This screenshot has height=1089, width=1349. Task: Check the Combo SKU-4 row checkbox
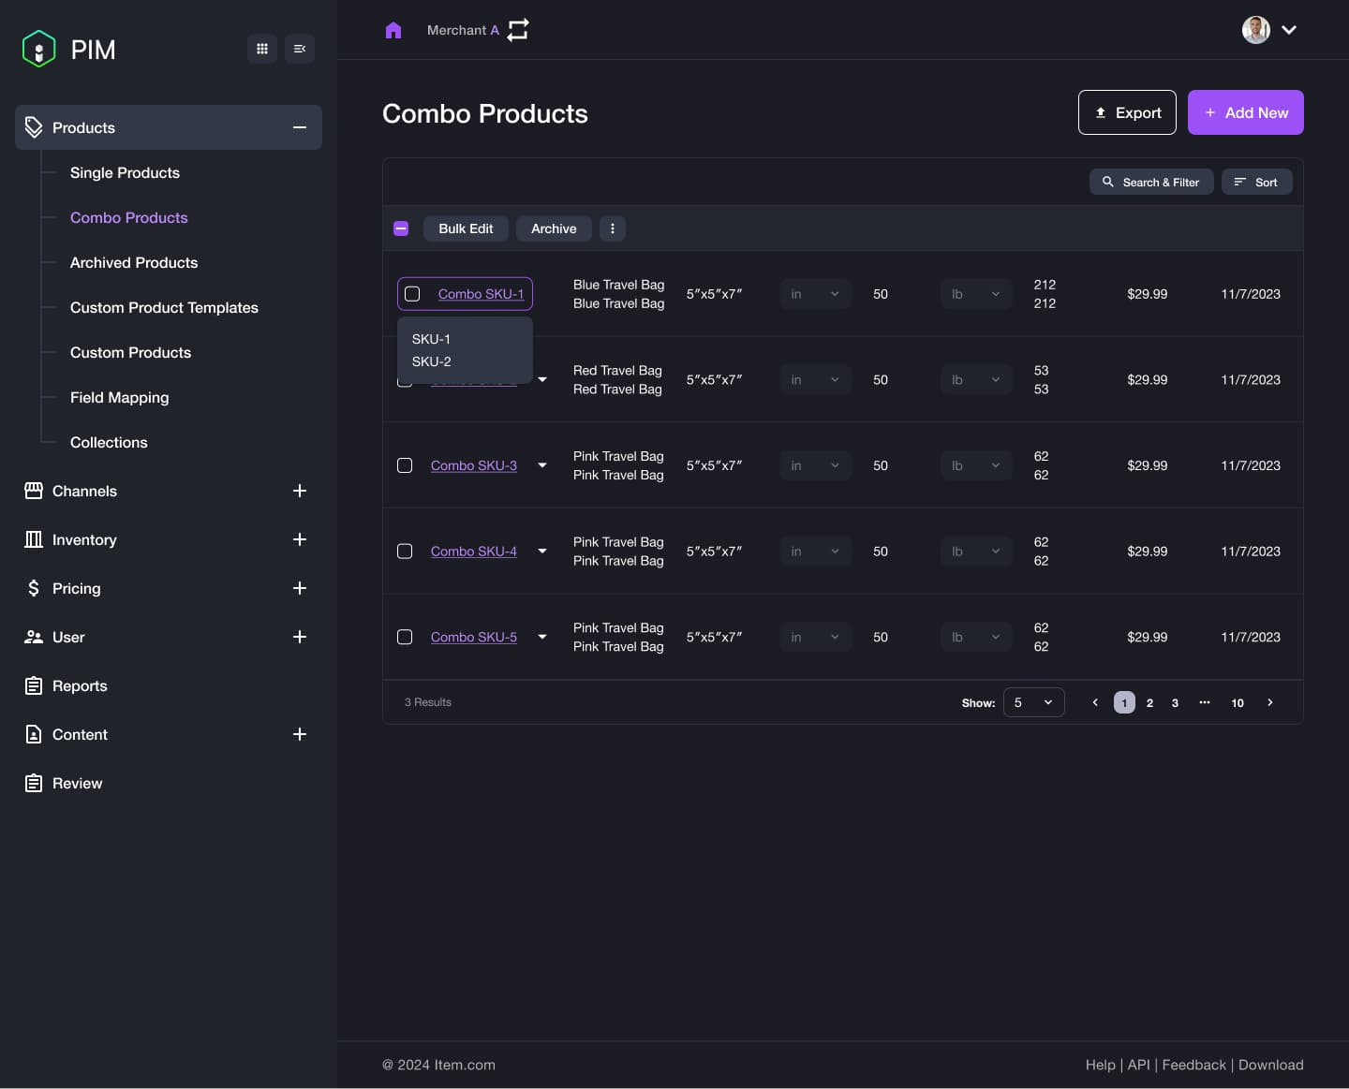click(x=405, y=552)
